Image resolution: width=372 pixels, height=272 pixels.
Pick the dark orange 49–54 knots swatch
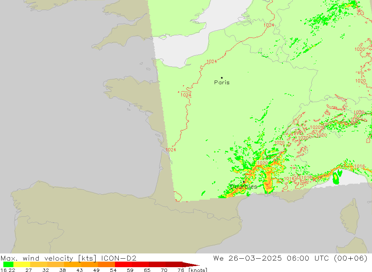point(106,265)
